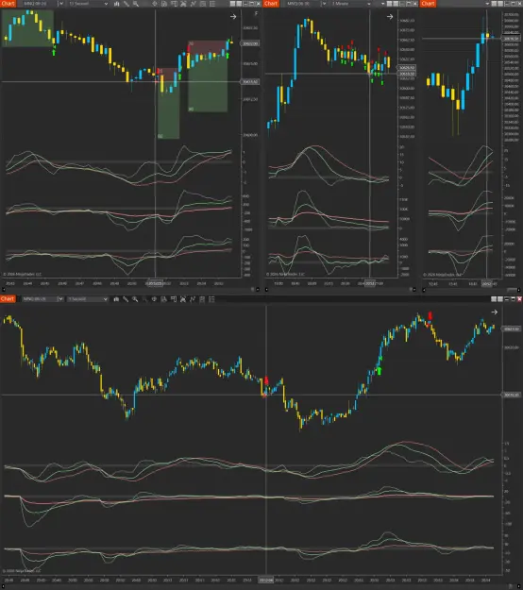Select cross hair cursor icon in bottom chart toolbar

(x=154, y=299)
